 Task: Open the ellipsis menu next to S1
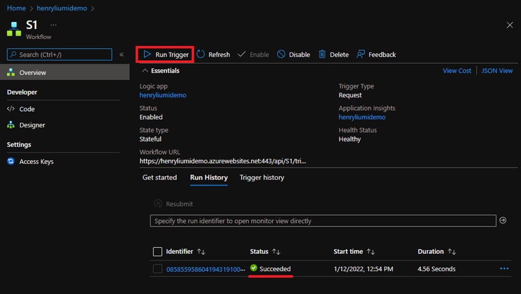(x=54, y=25)
